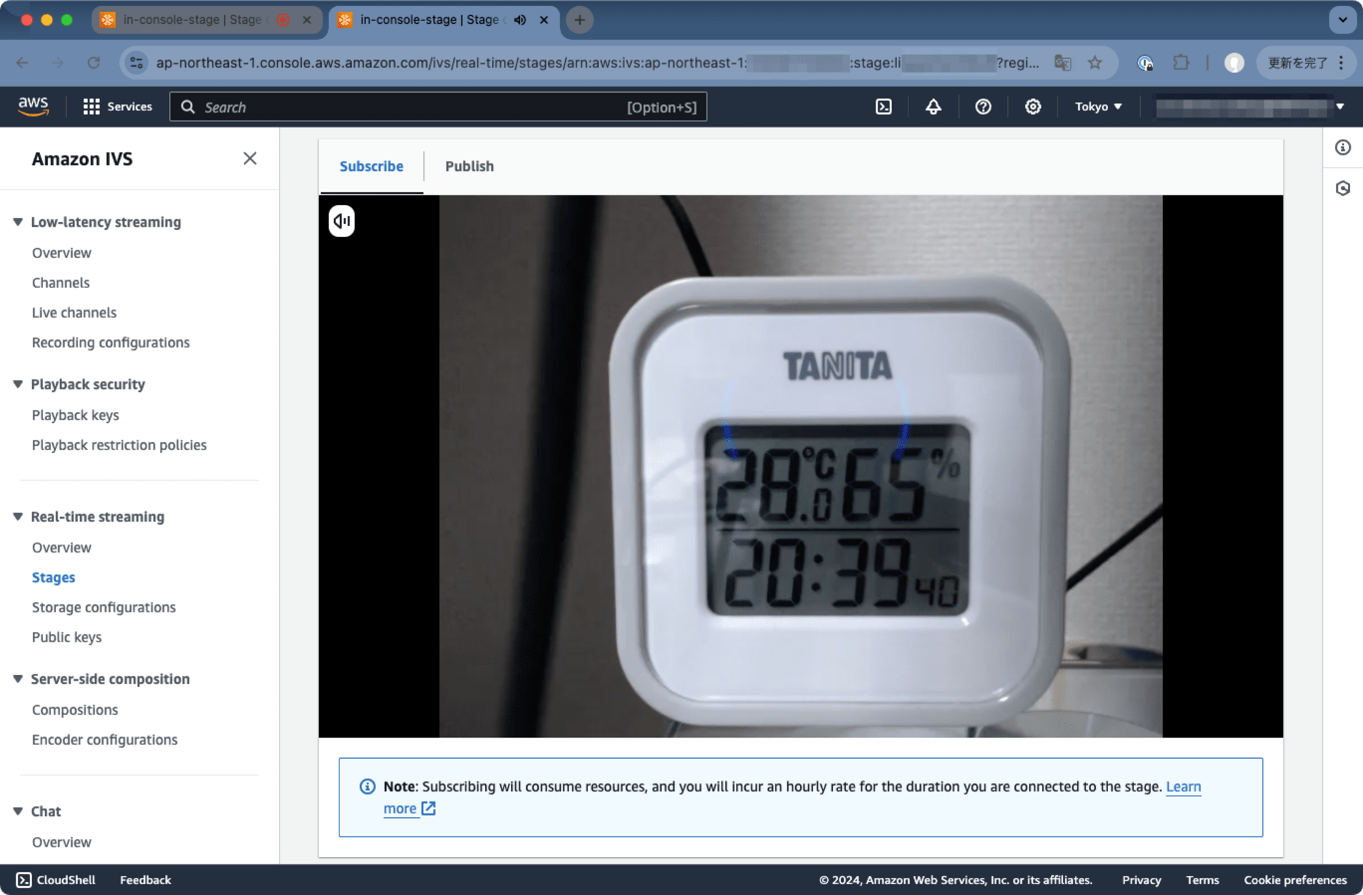Open the account menu dropdown arrow
This screenshot has width=1363, height=895.
pos(1340,107)
